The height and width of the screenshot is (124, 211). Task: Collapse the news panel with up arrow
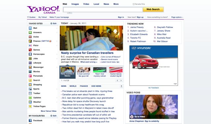click(121, 86)
